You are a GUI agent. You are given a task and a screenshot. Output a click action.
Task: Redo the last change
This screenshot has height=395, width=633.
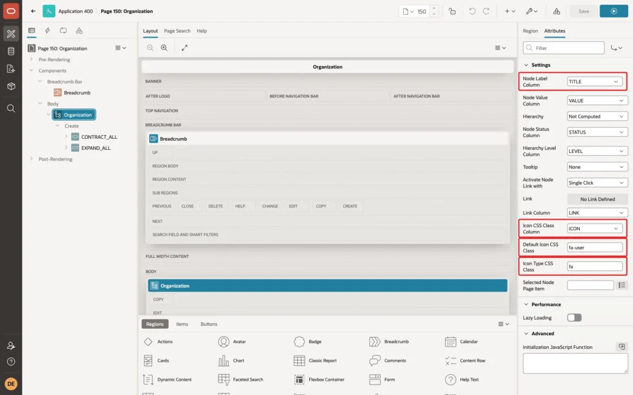486,11
